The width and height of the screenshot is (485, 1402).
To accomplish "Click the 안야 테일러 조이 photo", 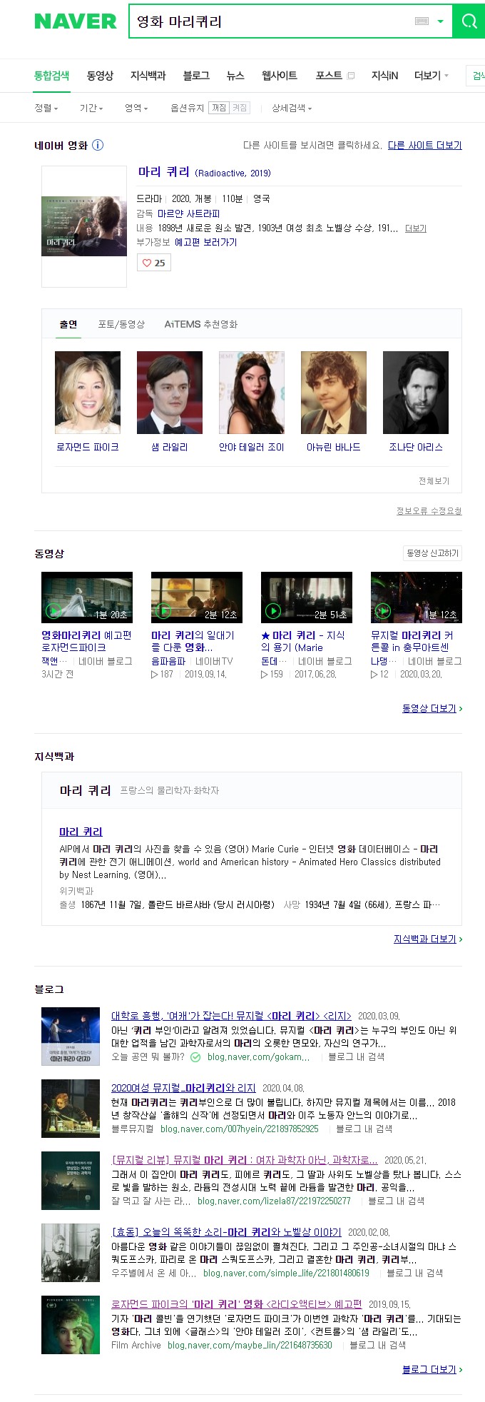I will coord(252,393).
